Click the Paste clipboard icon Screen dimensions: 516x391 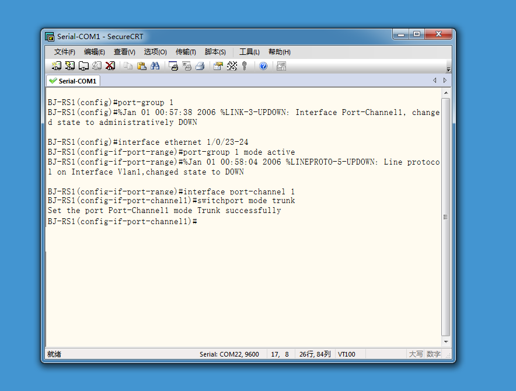pos(141,66)
